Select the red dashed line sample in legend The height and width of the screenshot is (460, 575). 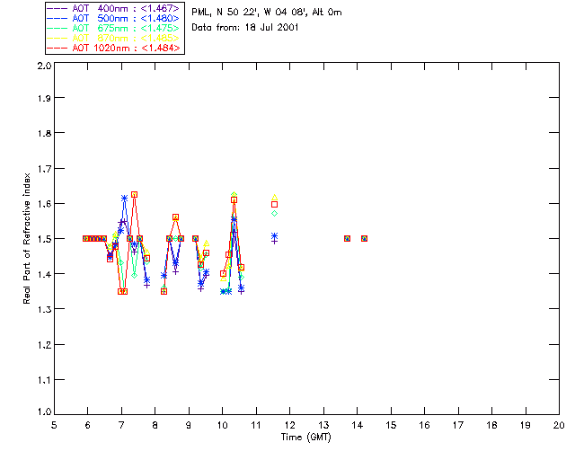(57, 48)
